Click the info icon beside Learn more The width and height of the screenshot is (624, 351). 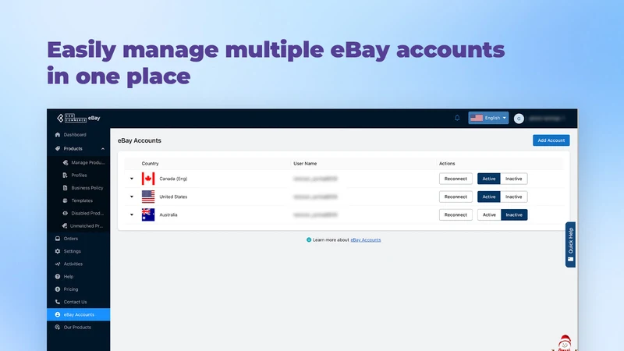[x=309, y=240]
